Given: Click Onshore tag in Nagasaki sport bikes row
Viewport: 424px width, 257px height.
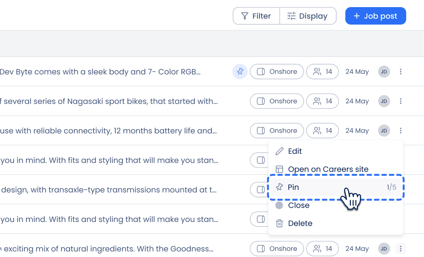Looking at the screenshot, I should pyautogui.click(x=277, y=101).
